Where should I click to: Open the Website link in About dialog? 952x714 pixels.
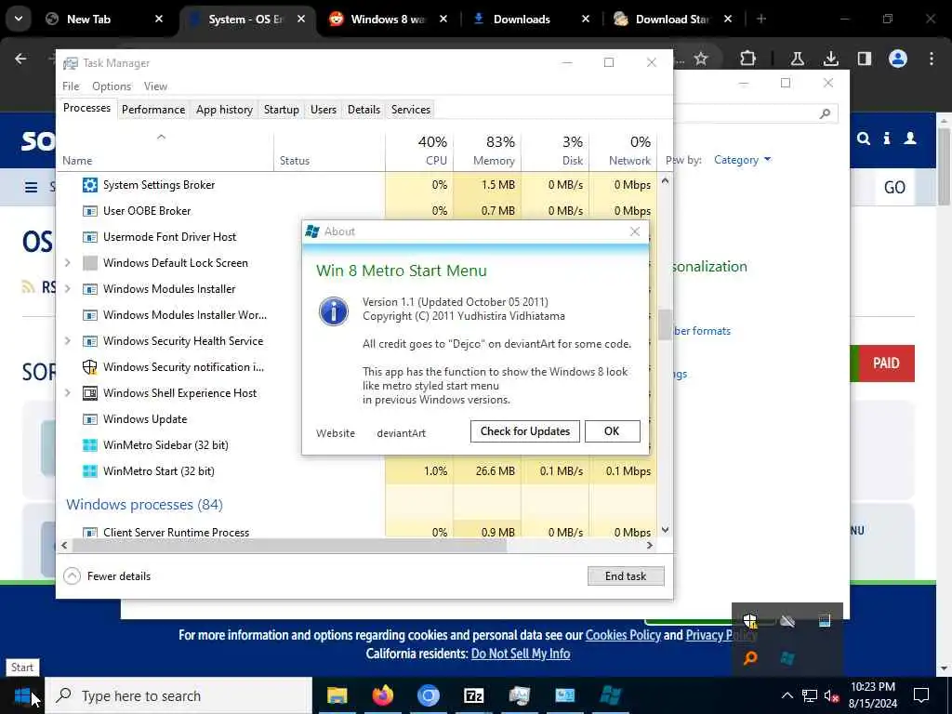pyautogui.click(x=335, y=433)
